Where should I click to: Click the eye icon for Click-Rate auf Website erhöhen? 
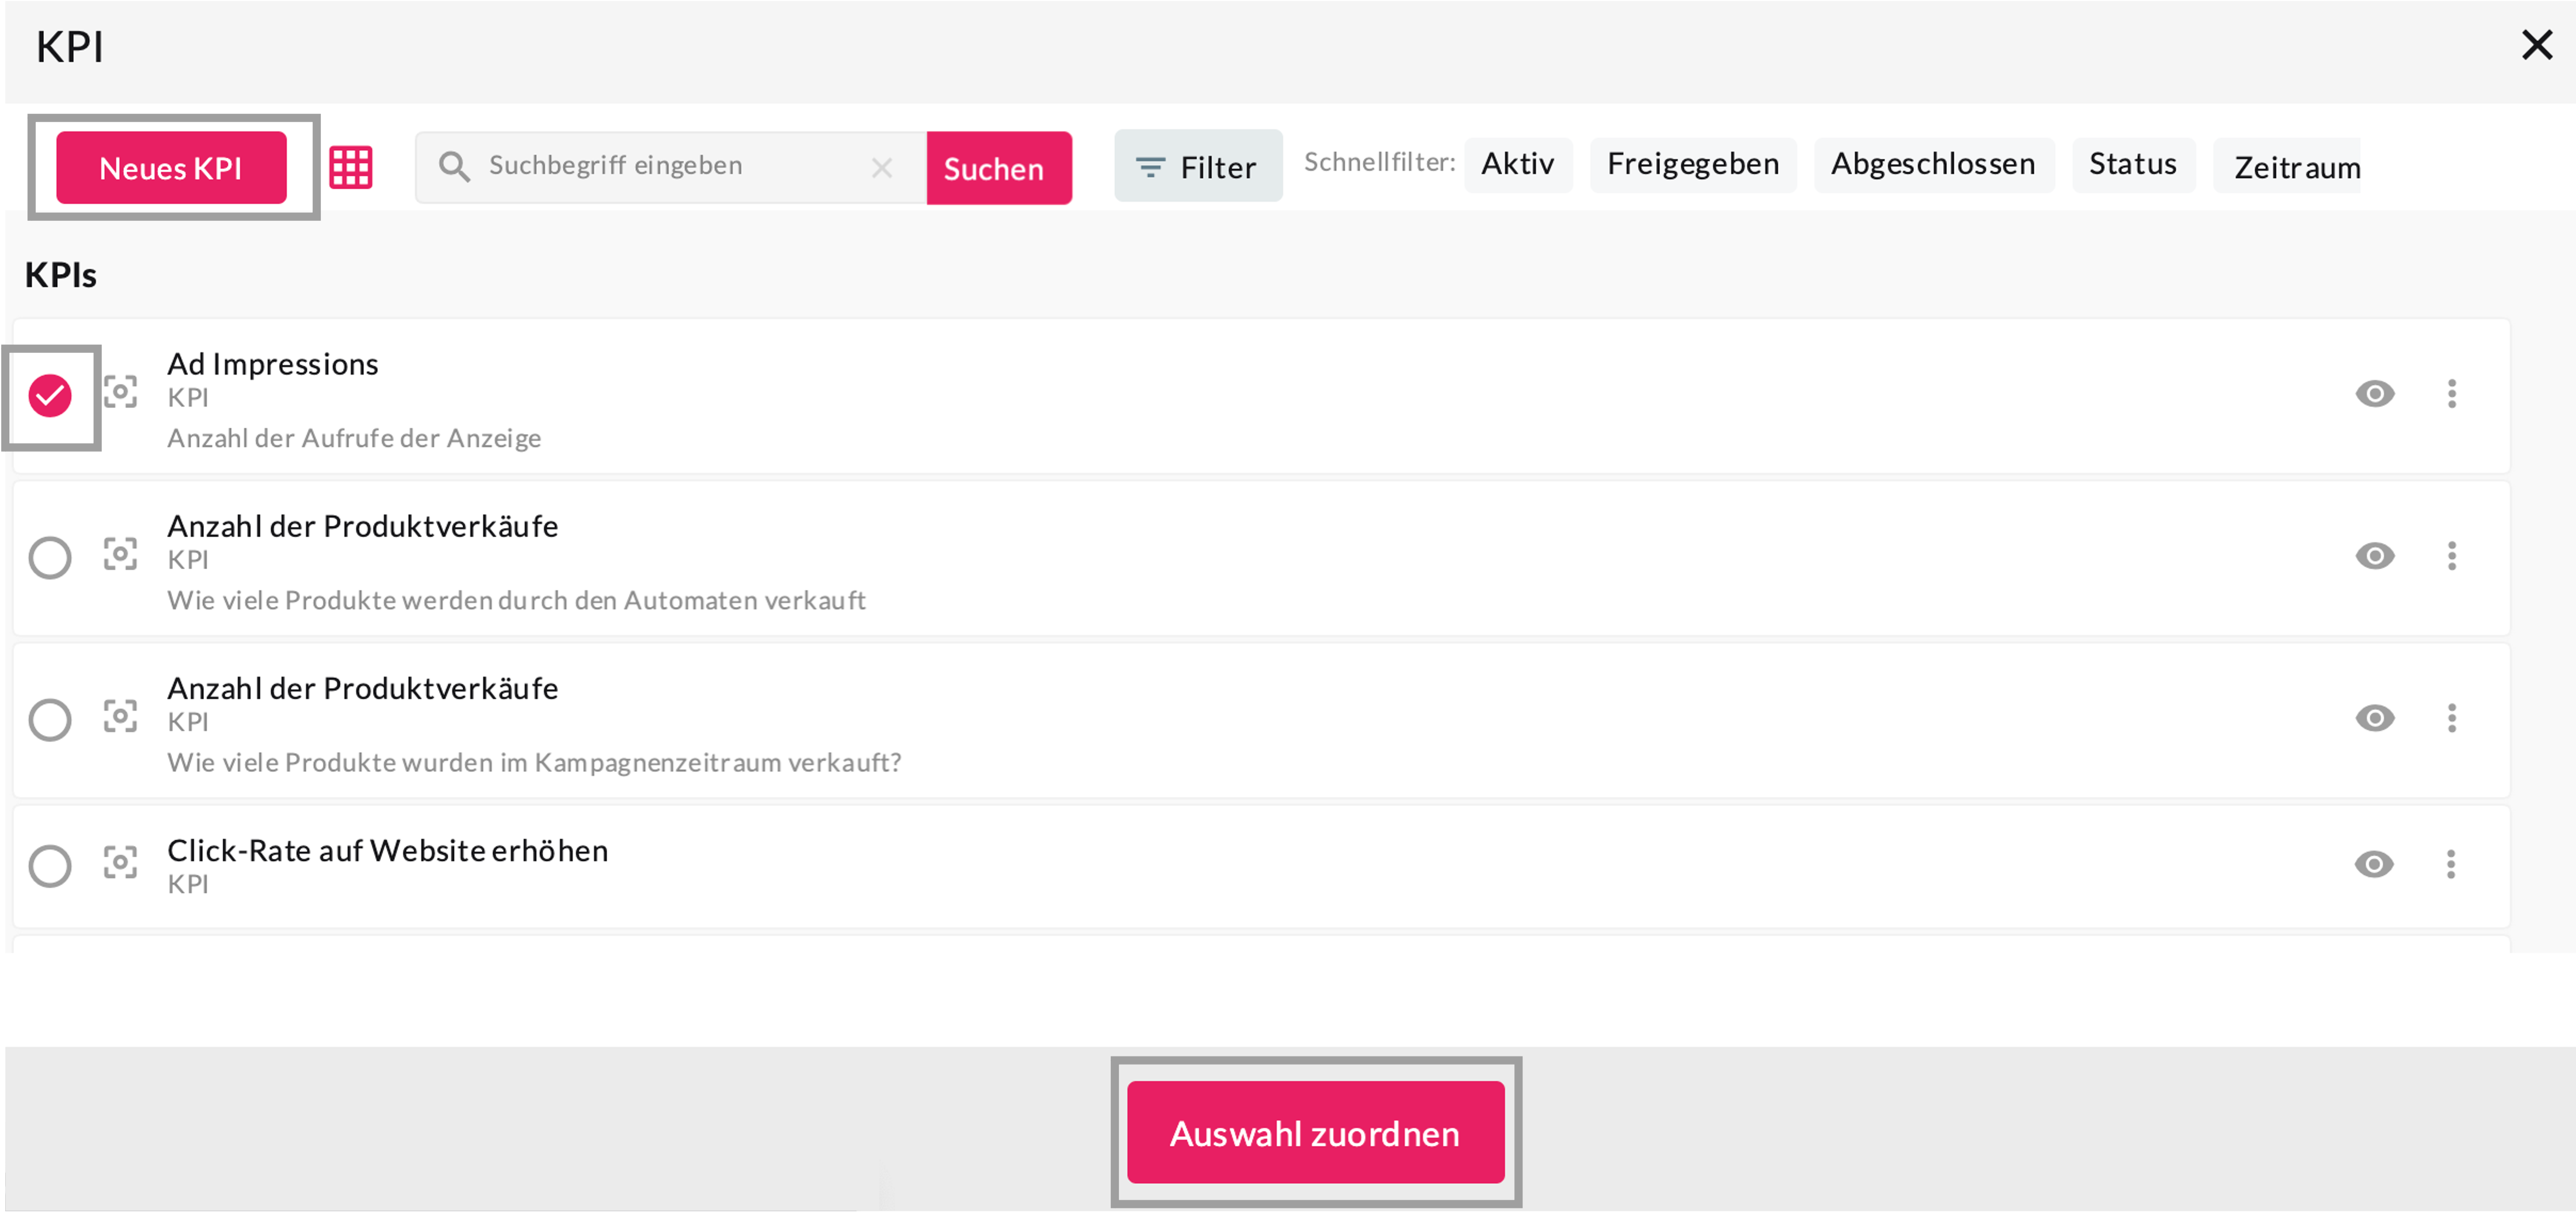click(2374, 864)
